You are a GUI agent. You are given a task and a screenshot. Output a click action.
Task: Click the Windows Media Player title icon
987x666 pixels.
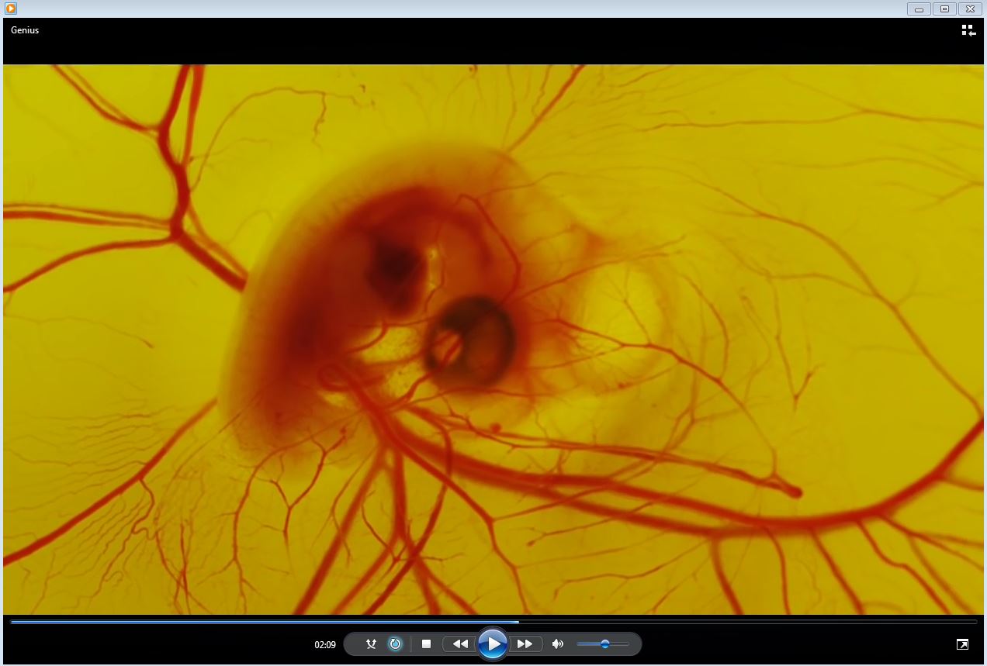[10, 9]
